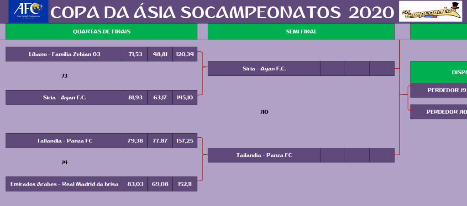Select the semi-final Siria - Ayan F.C. cell
The width and height of the screenshot is (467, 206).
[x=264, y=69]
